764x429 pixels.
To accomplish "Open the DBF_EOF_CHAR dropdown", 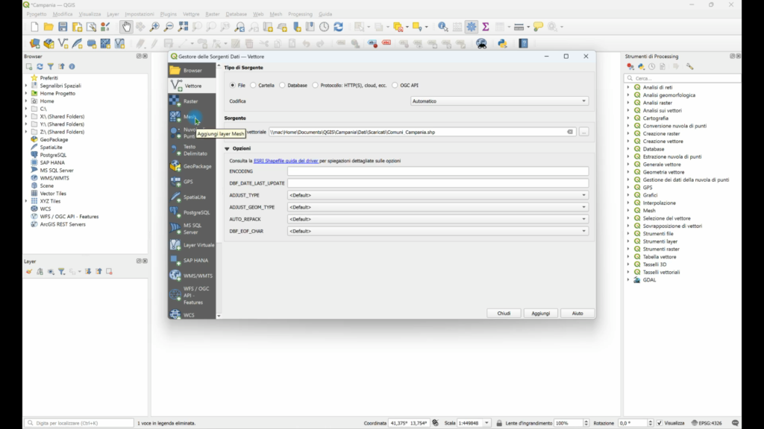I will coord(437,231).
